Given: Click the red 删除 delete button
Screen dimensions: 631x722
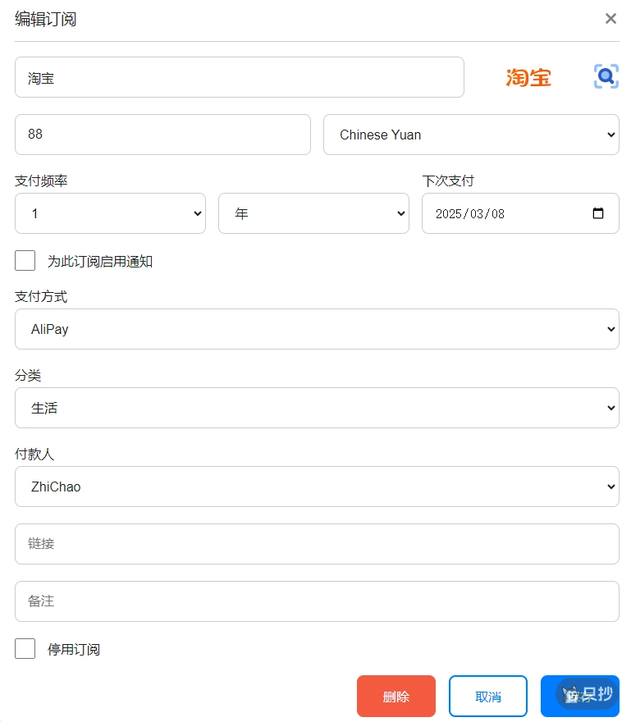Looking at the screenshot, I should tap(396, 696).
